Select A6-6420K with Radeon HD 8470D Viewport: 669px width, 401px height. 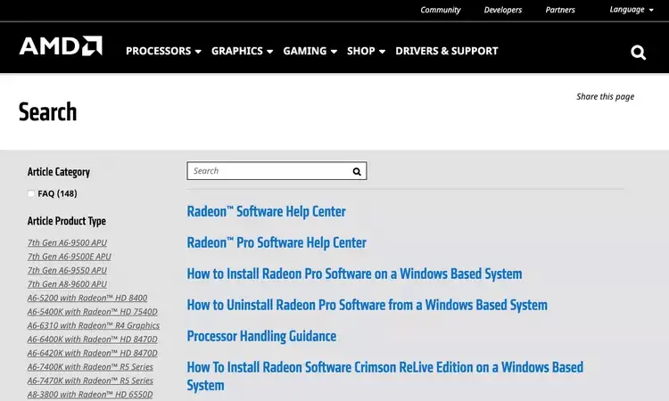tap(92, 353)
